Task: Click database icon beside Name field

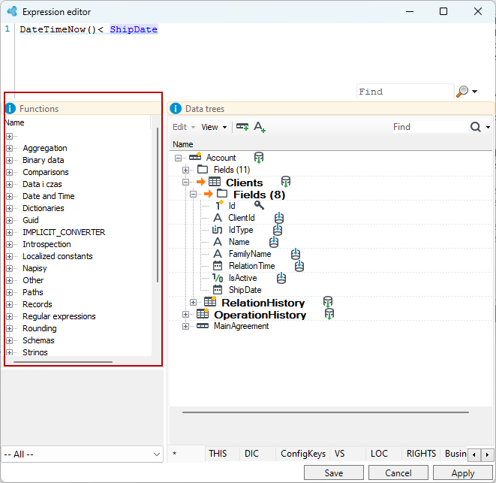Action: point(274,242)
